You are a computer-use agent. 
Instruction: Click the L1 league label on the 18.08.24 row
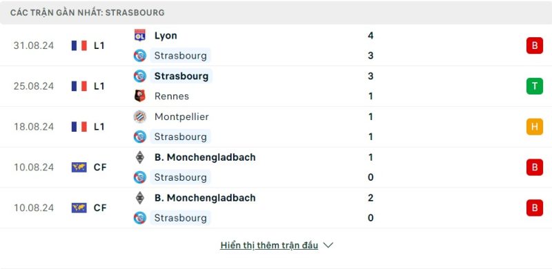pos(99,127)
